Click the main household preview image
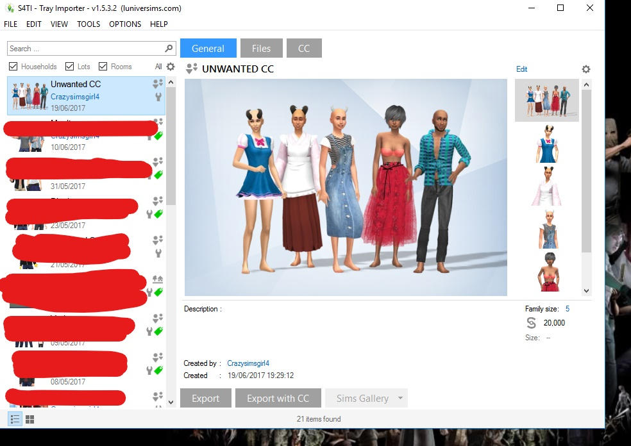The width and height of the screenshot is (631, 446). [x=346, y=187]
